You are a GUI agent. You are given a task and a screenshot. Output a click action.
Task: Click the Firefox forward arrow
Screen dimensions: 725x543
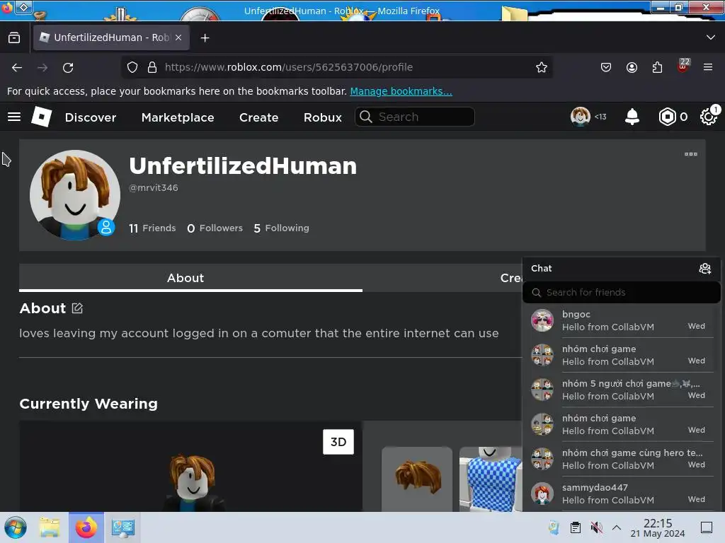42,67
